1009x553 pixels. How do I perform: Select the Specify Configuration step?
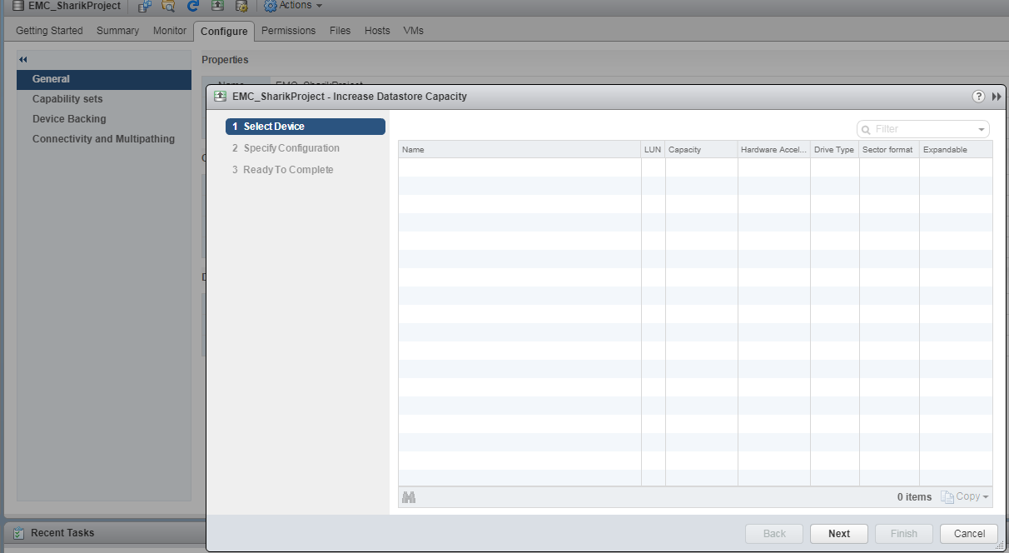click(287, 147)
